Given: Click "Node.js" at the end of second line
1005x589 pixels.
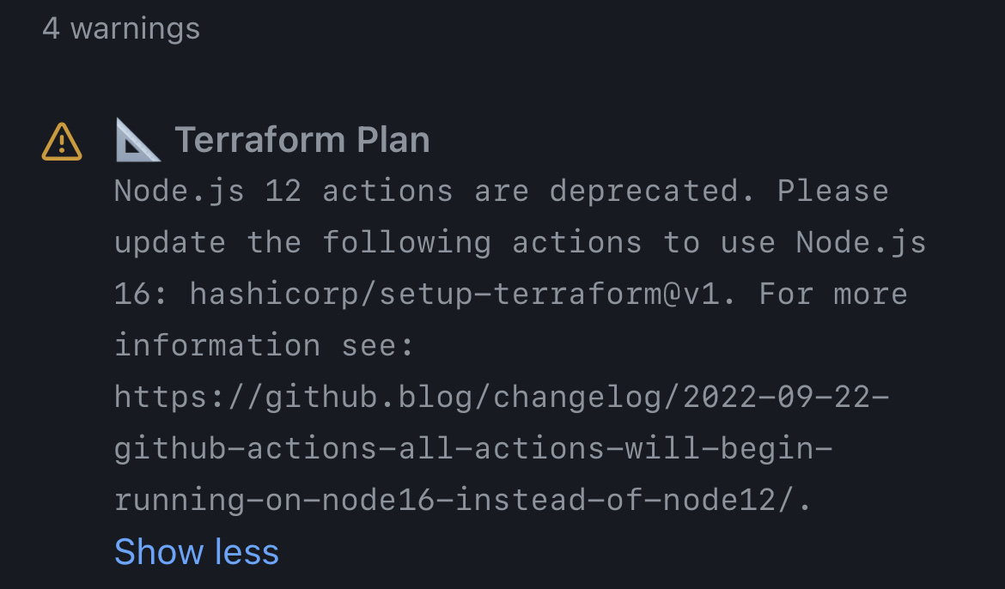Looking at the screenshot, I should (861, 244).
